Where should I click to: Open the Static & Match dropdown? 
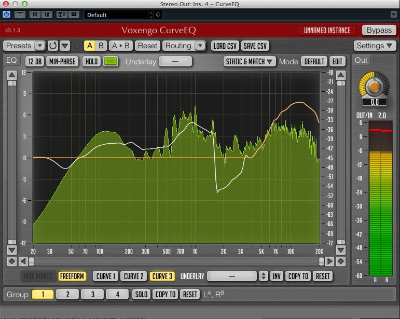click(x=250, y=61)
